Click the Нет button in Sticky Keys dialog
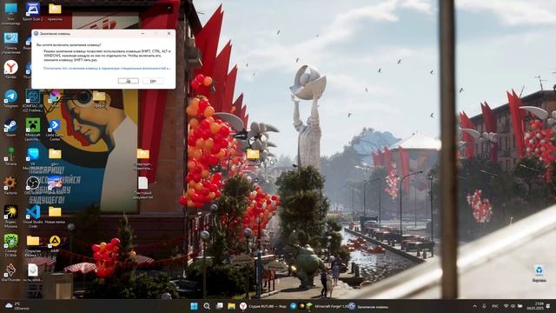This screenshot has width=556, height=313. [x=153, y=81]
